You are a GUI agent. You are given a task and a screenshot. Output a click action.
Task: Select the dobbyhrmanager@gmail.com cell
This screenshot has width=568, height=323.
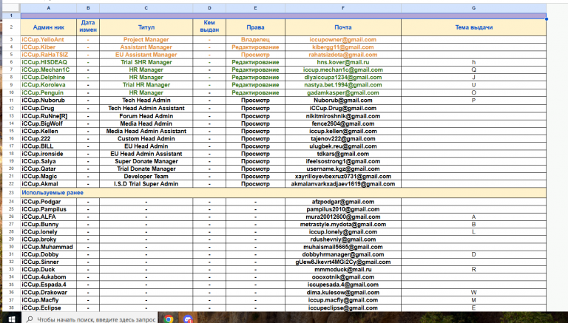pos(343,254)
